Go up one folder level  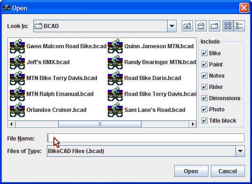point(187,26)
